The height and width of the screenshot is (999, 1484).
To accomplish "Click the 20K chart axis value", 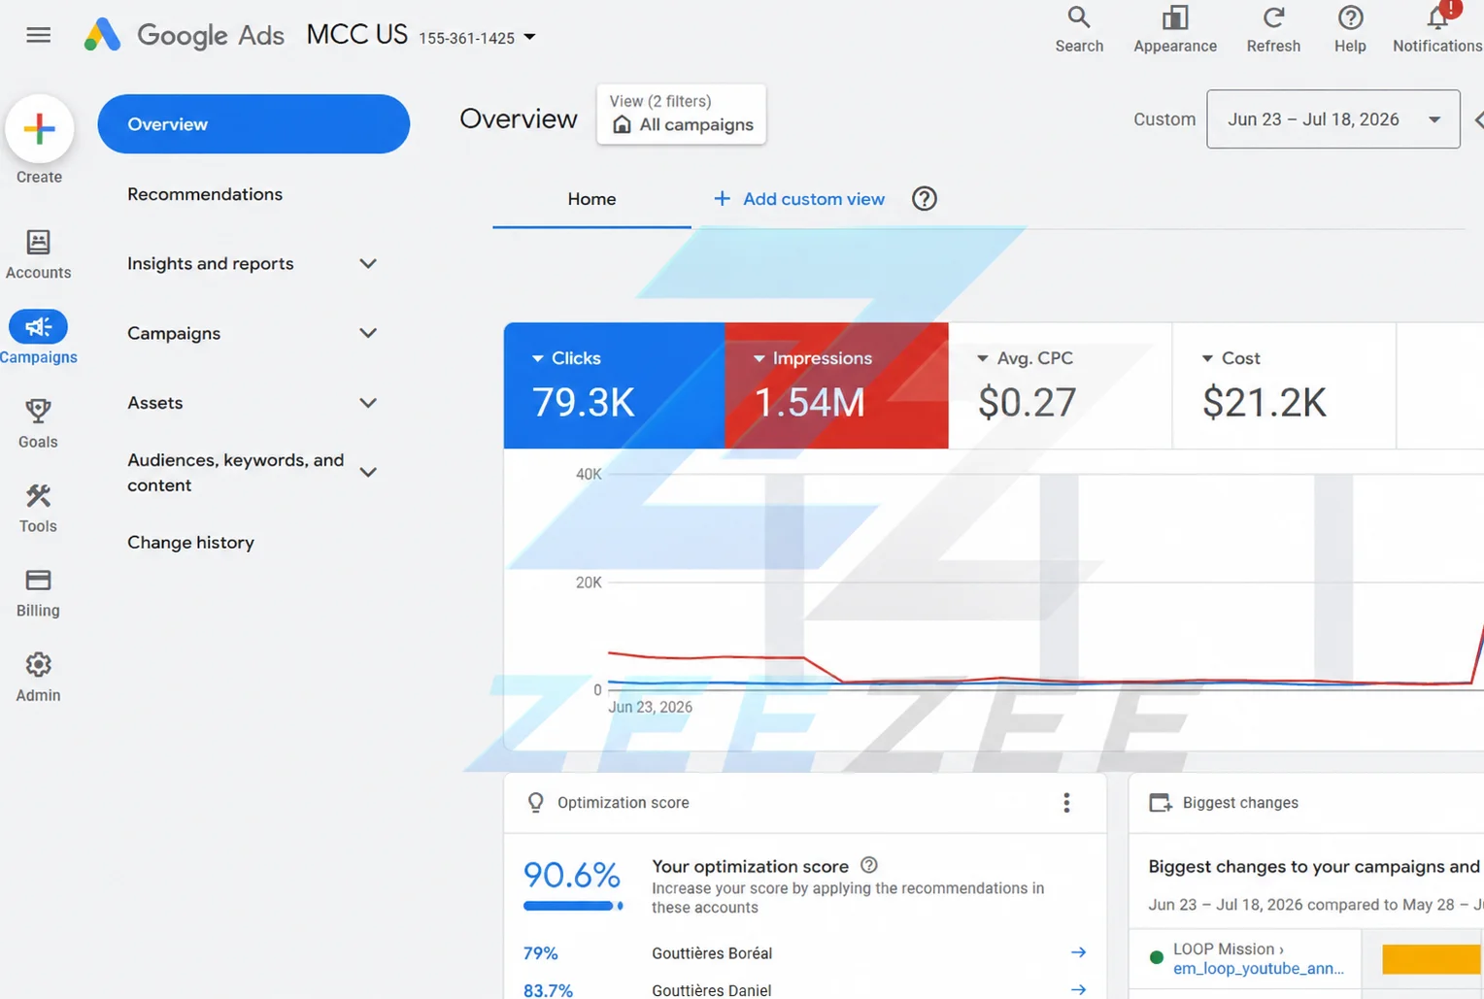I will [589, 583].
